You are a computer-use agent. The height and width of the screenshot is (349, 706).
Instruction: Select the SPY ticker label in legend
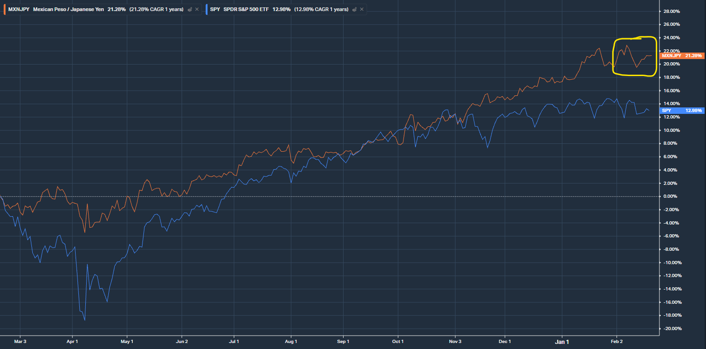tap(215, 9)
